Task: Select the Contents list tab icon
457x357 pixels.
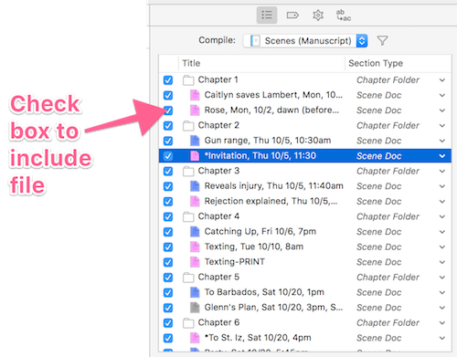Action: [x=267, y=15]
